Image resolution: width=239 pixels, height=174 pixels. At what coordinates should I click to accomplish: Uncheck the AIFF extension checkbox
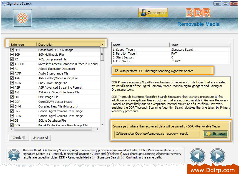point(12,73)
